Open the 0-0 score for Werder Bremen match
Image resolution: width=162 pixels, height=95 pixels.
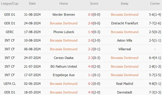coord(91,15)
